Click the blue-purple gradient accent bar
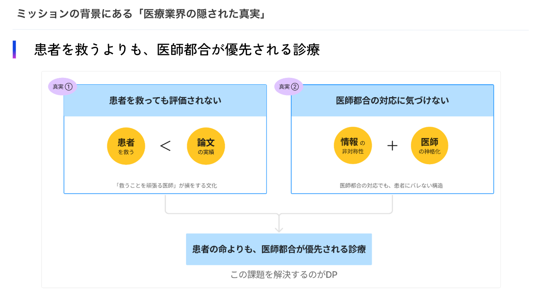Viewport: 542px width, 303px height. click(x=14, y=49)
